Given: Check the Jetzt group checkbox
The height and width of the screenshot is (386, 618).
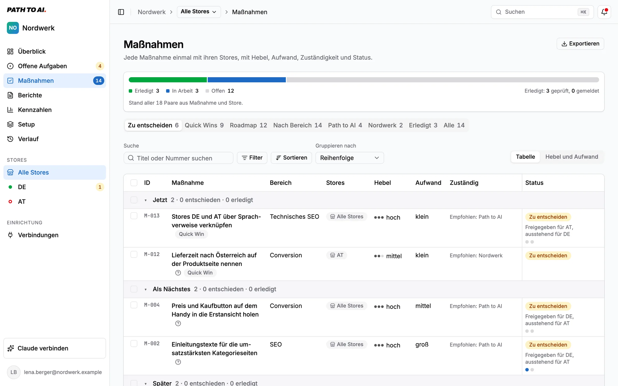Looking at the screenshot, I should (x=134, y=200).
